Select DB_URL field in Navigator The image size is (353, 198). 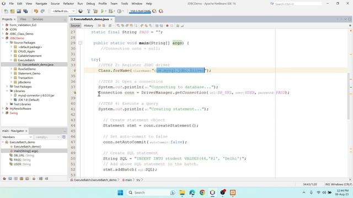click(x=24, y=155)
